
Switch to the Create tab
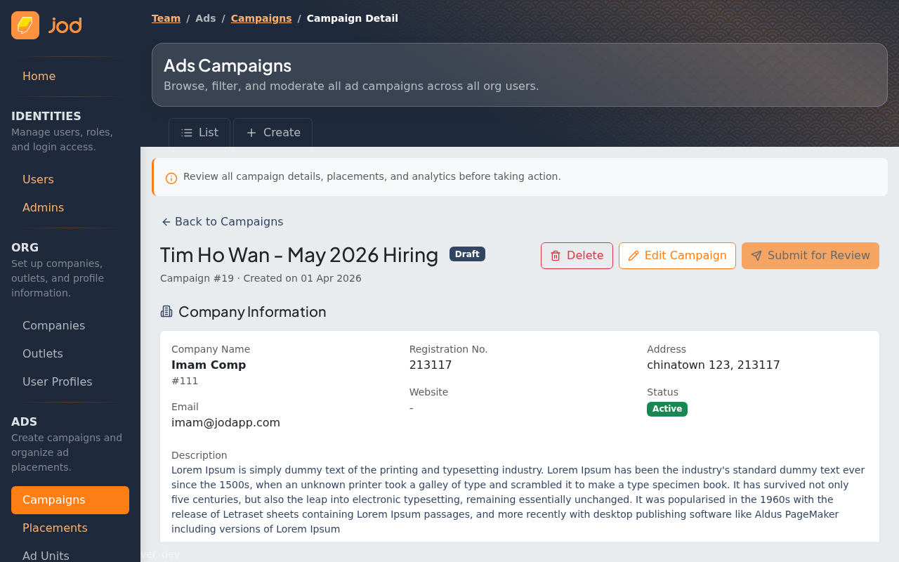(273, 131)
